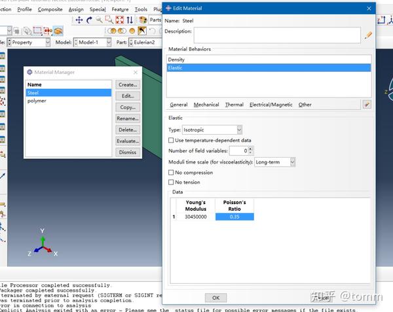The height and width of the screenshot is (312, 393).
Task: Select the Magnify View tool
Action: 100,20
